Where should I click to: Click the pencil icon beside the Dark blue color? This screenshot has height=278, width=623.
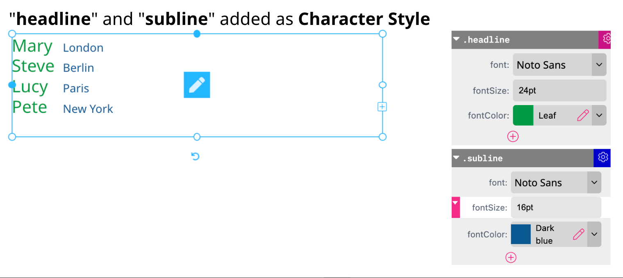click(x=579, y=234)
